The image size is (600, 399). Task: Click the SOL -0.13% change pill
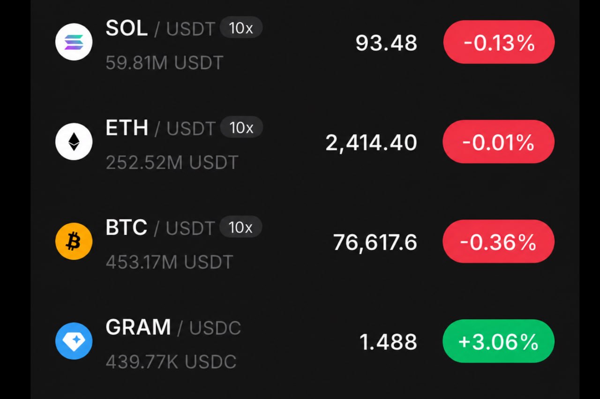[499, 42]
